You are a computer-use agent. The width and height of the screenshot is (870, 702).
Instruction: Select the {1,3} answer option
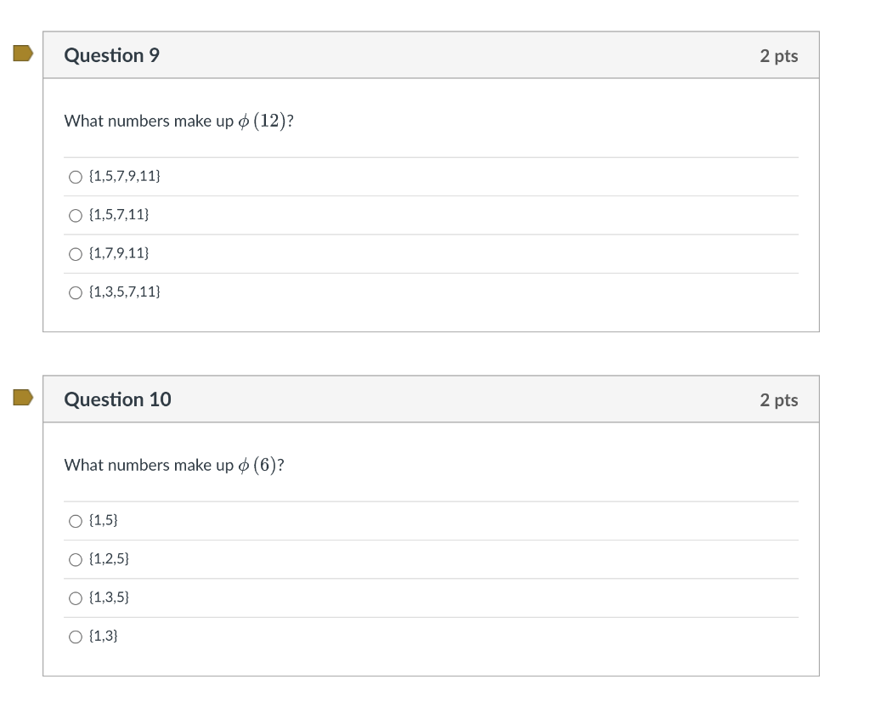[x=76, y=637]
